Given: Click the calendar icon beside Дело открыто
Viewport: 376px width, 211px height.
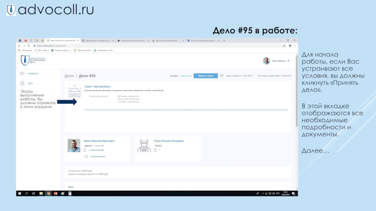Looking at the screenshot, I should coord(221,75).
